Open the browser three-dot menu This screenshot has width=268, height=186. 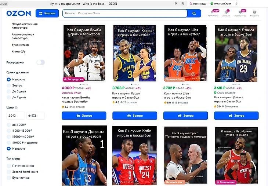pyautogui.click(x=236, y=4)
